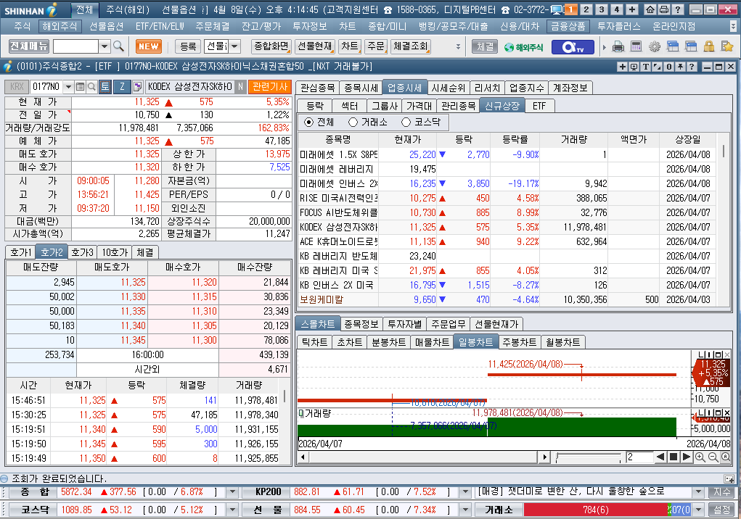The image size is (741, 519).
Task: Switch to the 관심종목 tab
Action: [318, 88]
